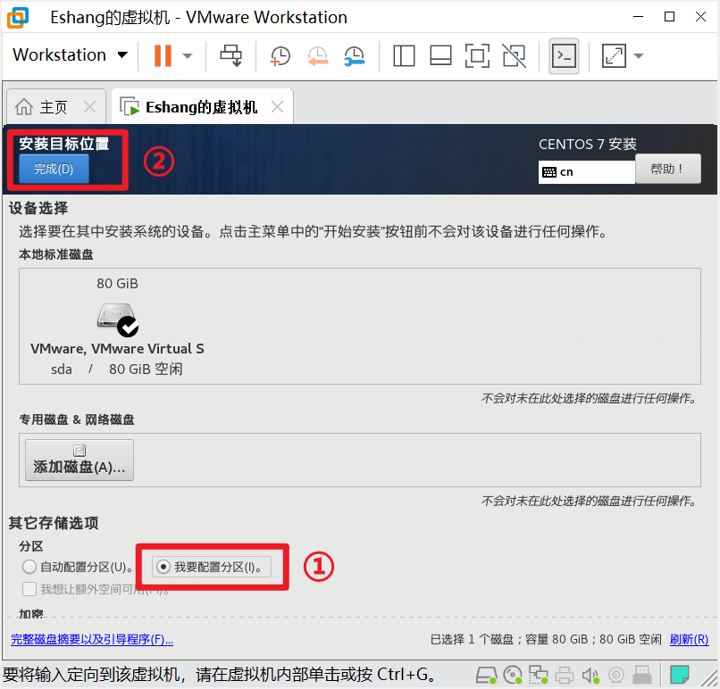Switch to the 主页 tab

coord(54,107)
